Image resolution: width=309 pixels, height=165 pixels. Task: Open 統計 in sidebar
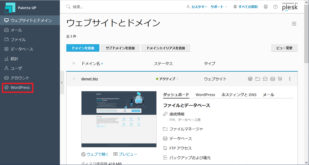coord(30,59)
